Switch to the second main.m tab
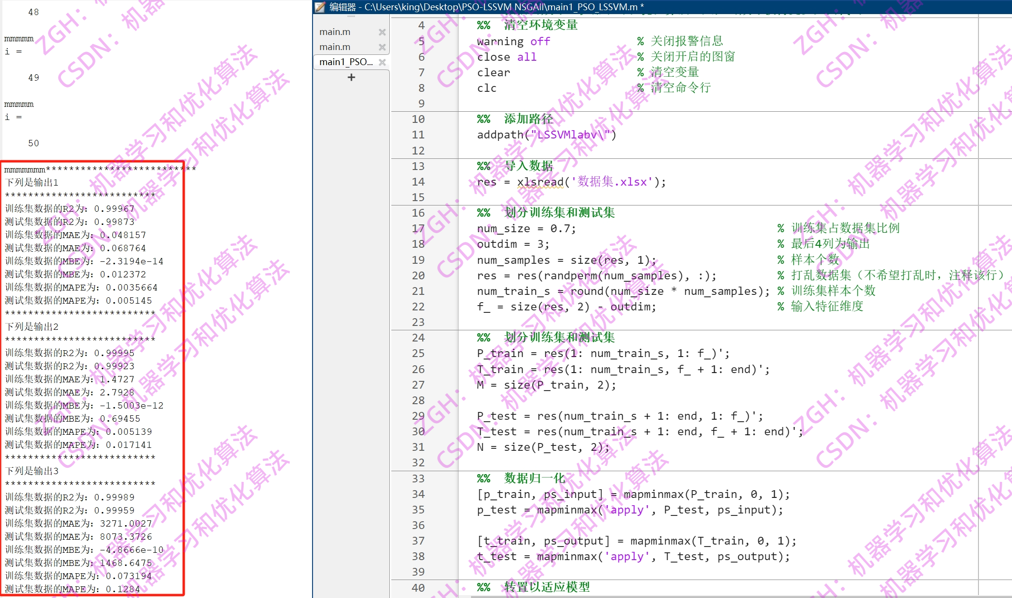This screenshot has height=598, width=1012. [335, 47]
